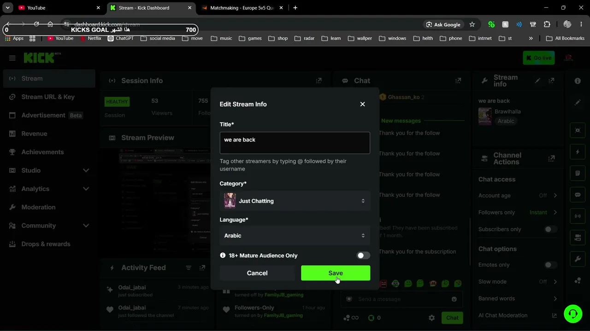Screen dimensions: 590x331
Task: Open the Banned words list
Action: pos(518,299)
